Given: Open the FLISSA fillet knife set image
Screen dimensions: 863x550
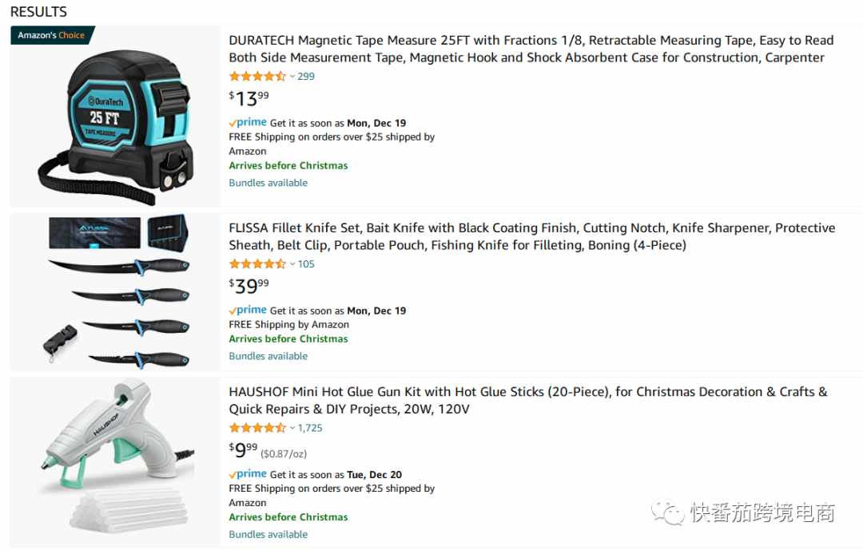Looking at the screenshot, I should [x=116, y=291].
